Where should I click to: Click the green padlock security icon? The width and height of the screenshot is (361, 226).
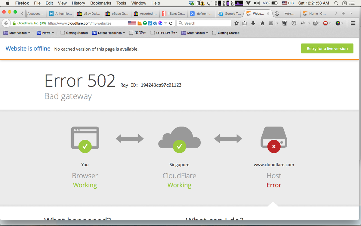(14, 23)
